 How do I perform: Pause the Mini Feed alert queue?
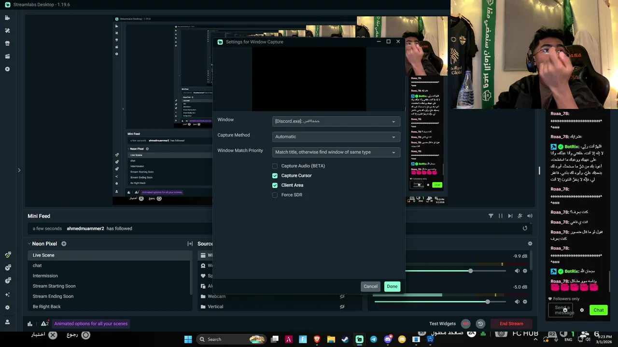click(501, 216)
